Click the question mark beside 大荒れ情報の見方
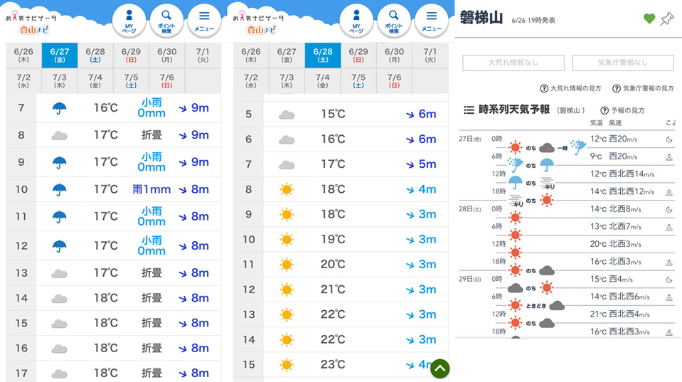Viewport: 682px width, 382px height. [x=544, y=89]
